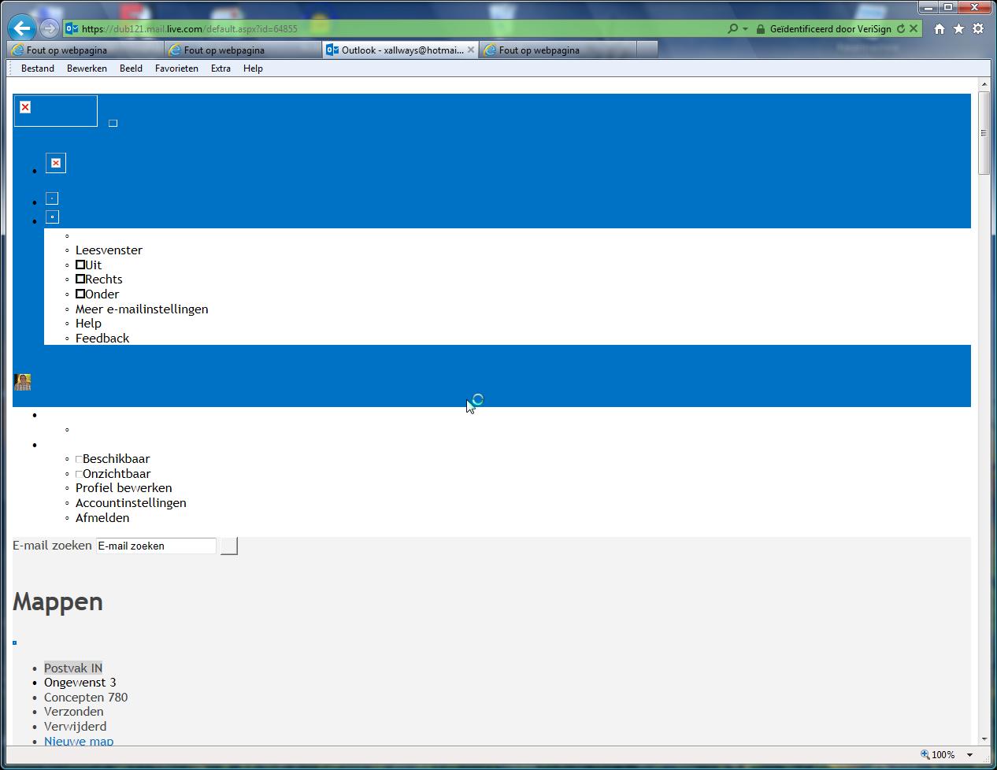Image resolution: width=997 pixels, height=770 pixels.
Task: Click the security lock icon in address bar
Action: (760, 28)
